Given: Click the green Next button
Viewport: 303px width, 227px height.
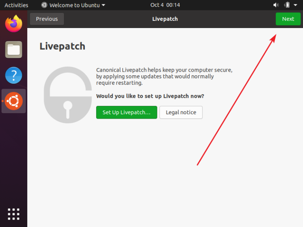Looking at the screenshot, I should [x=288, y=19].
